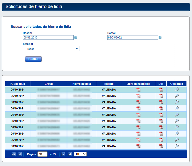Open Libro genealógico PDF in last row
Viewport: 192px width, 166px height.
tap(138, 146)
